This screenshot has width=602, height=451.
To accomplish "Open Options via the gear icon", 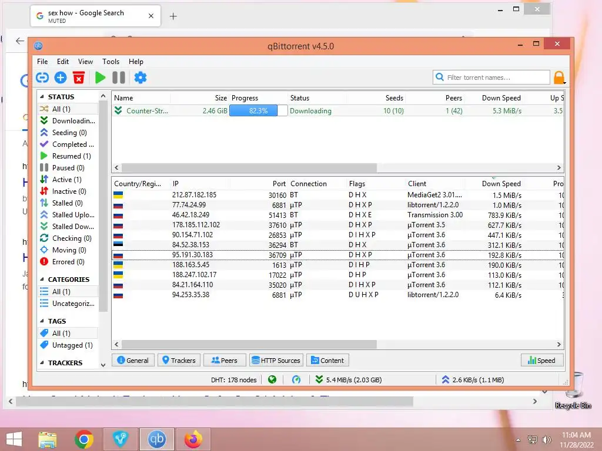I will click(140, 78).
